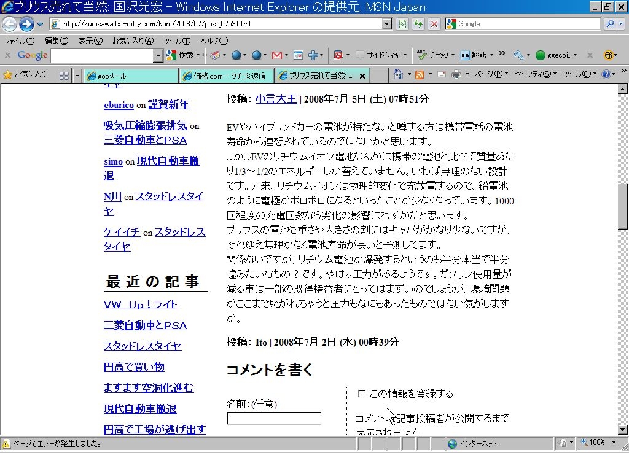
Task: Open the tab list dropdown arrow
Action: (x=77, y=75)
